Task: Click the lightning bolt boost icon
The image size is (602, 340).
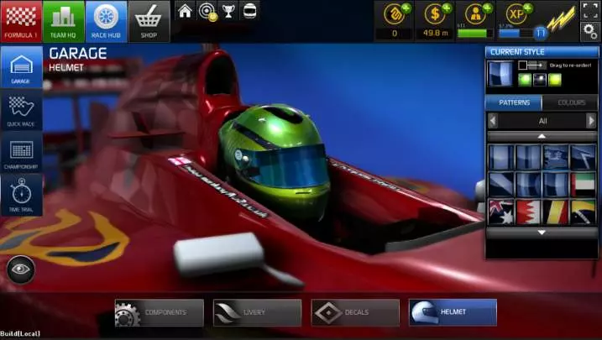Action: (562, 18)
